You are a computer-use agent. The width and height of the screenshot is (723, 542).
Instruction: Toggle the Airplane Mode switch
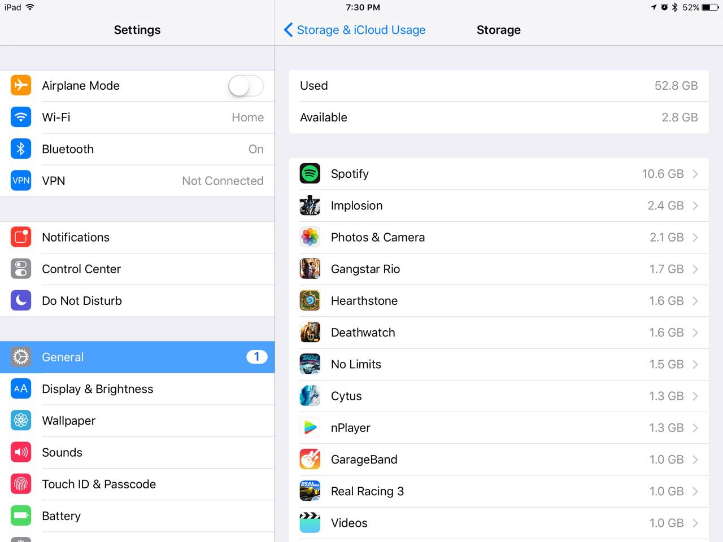pyautogui.click(x=246, y=86)
